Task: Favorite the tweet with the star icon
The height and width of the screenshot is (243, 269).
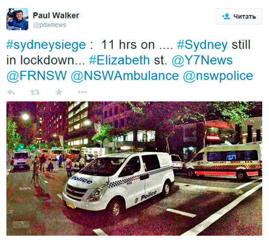Action: point(59,92)
